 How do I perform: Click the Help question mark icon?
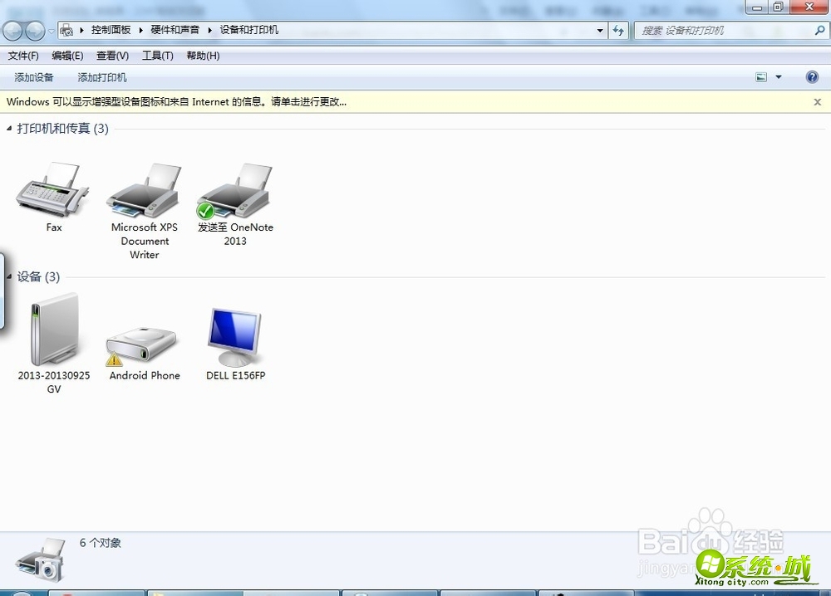[812, 76]
